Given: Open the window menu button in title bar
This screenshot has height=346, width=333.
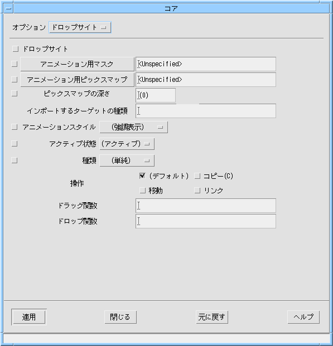Looking at the screenshot, I should coord(8,8).
